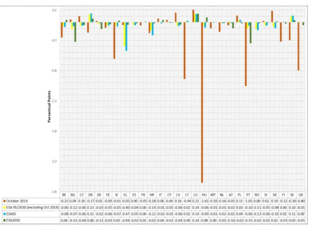Click the UK column header
The height and width of the screenshot is (225, 310).
tap(301, 195)
